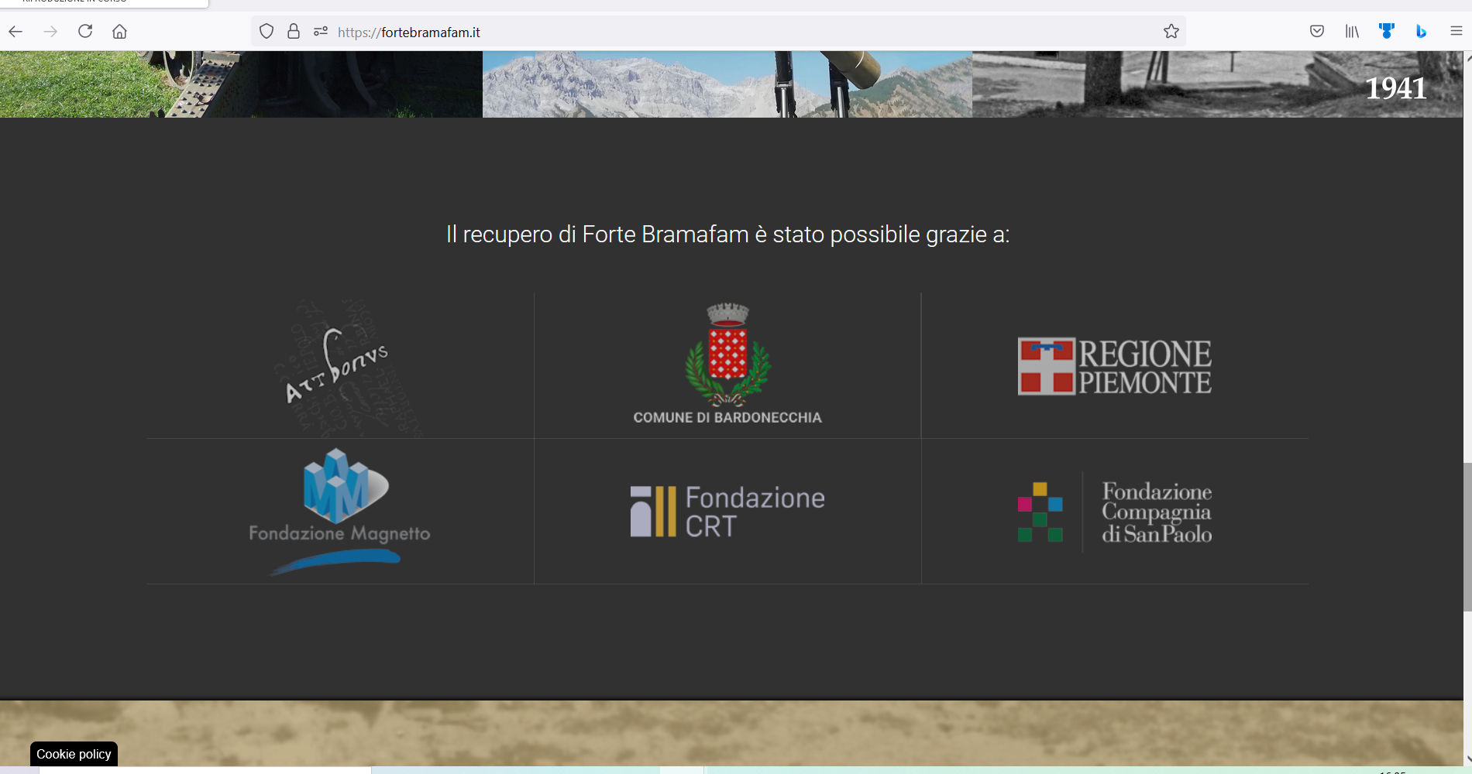
Task: Show site security padlock info
Action: coord(294,32)
